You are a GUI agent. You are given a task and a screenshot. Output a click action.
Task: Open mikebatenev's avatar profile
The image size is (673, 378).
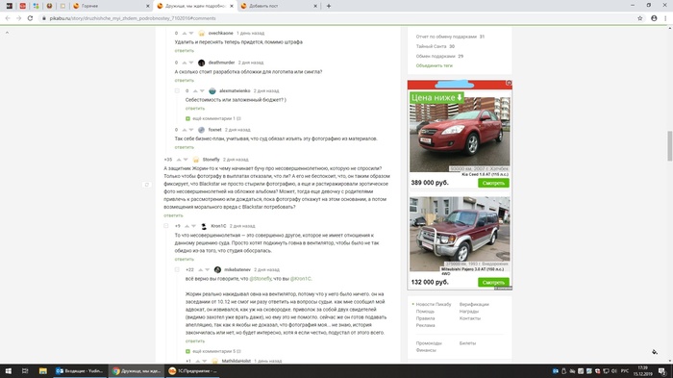(x=217, y=269)
